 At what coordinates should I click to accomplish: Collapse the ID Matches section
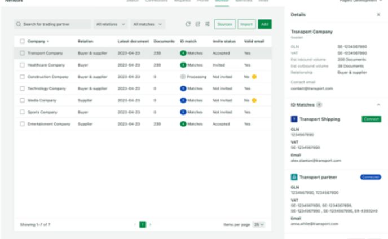[378, 105]
